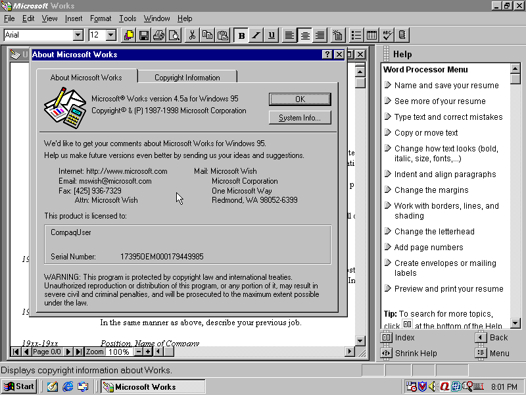Open the Format menu
Viewport: 526px width, 395px height.
[101, 18]
